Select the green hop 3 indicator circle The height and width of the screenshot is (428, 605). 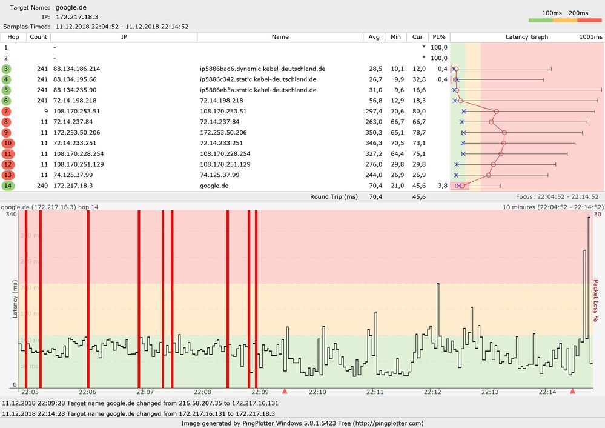click(x=5, y=69)
